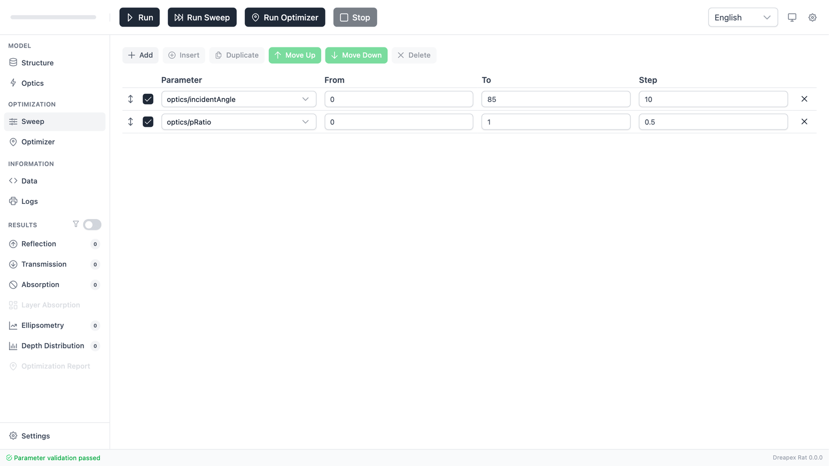Uncheck the optics/pRatio sweep checkbox
Screen dimensions: 829x466
[148, 122]
